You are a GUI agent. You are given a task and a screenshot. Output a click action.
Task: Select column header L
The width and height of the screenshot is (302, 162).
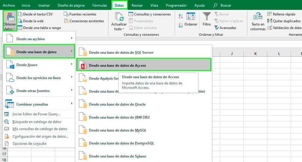pos(279,54)
